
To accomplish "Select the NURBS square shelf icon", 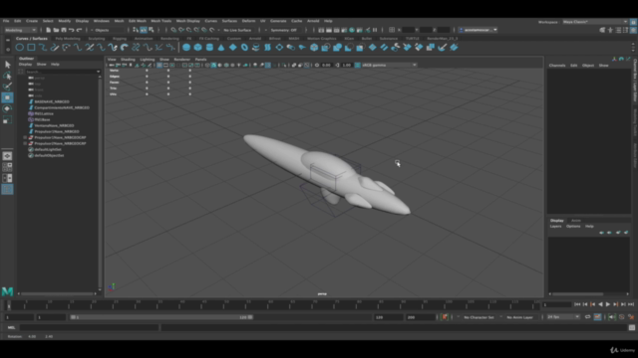I will pos(31,48).
